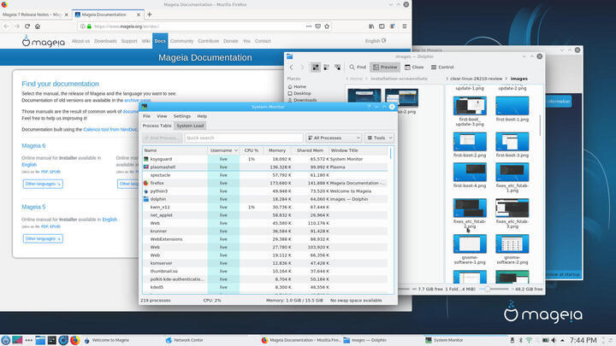616x346 pixels.
Task: Open the English language selector on Mageia site
Action: click(376, 41)
